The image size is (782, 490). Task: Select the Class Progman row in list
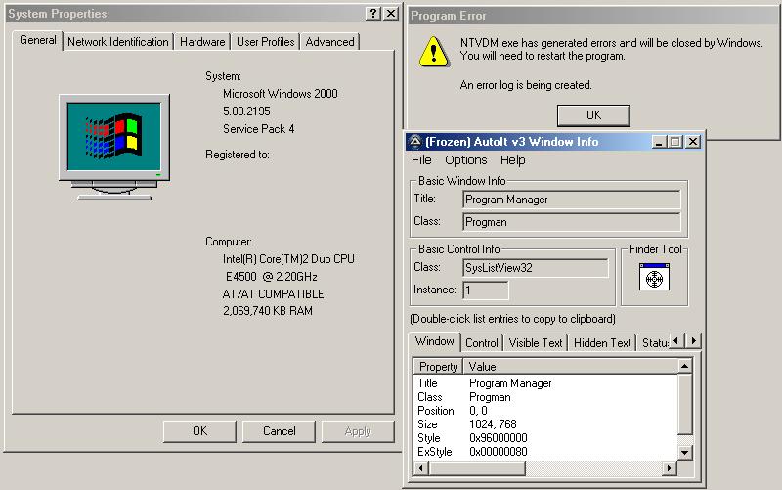click(545, 397)
